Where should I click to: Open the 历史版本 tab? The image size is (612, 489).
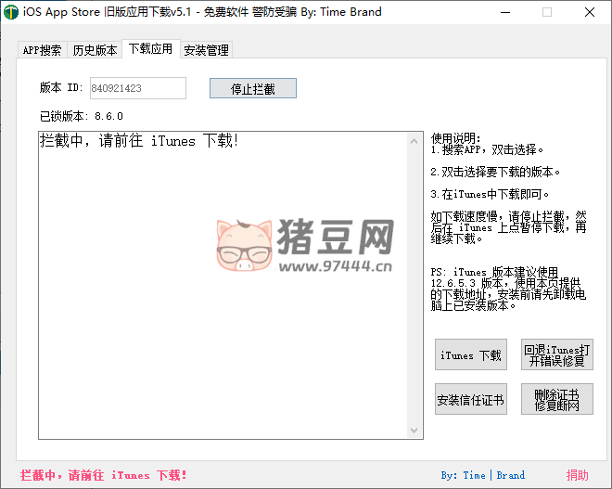pyautogui.click(x=95, y=50)
